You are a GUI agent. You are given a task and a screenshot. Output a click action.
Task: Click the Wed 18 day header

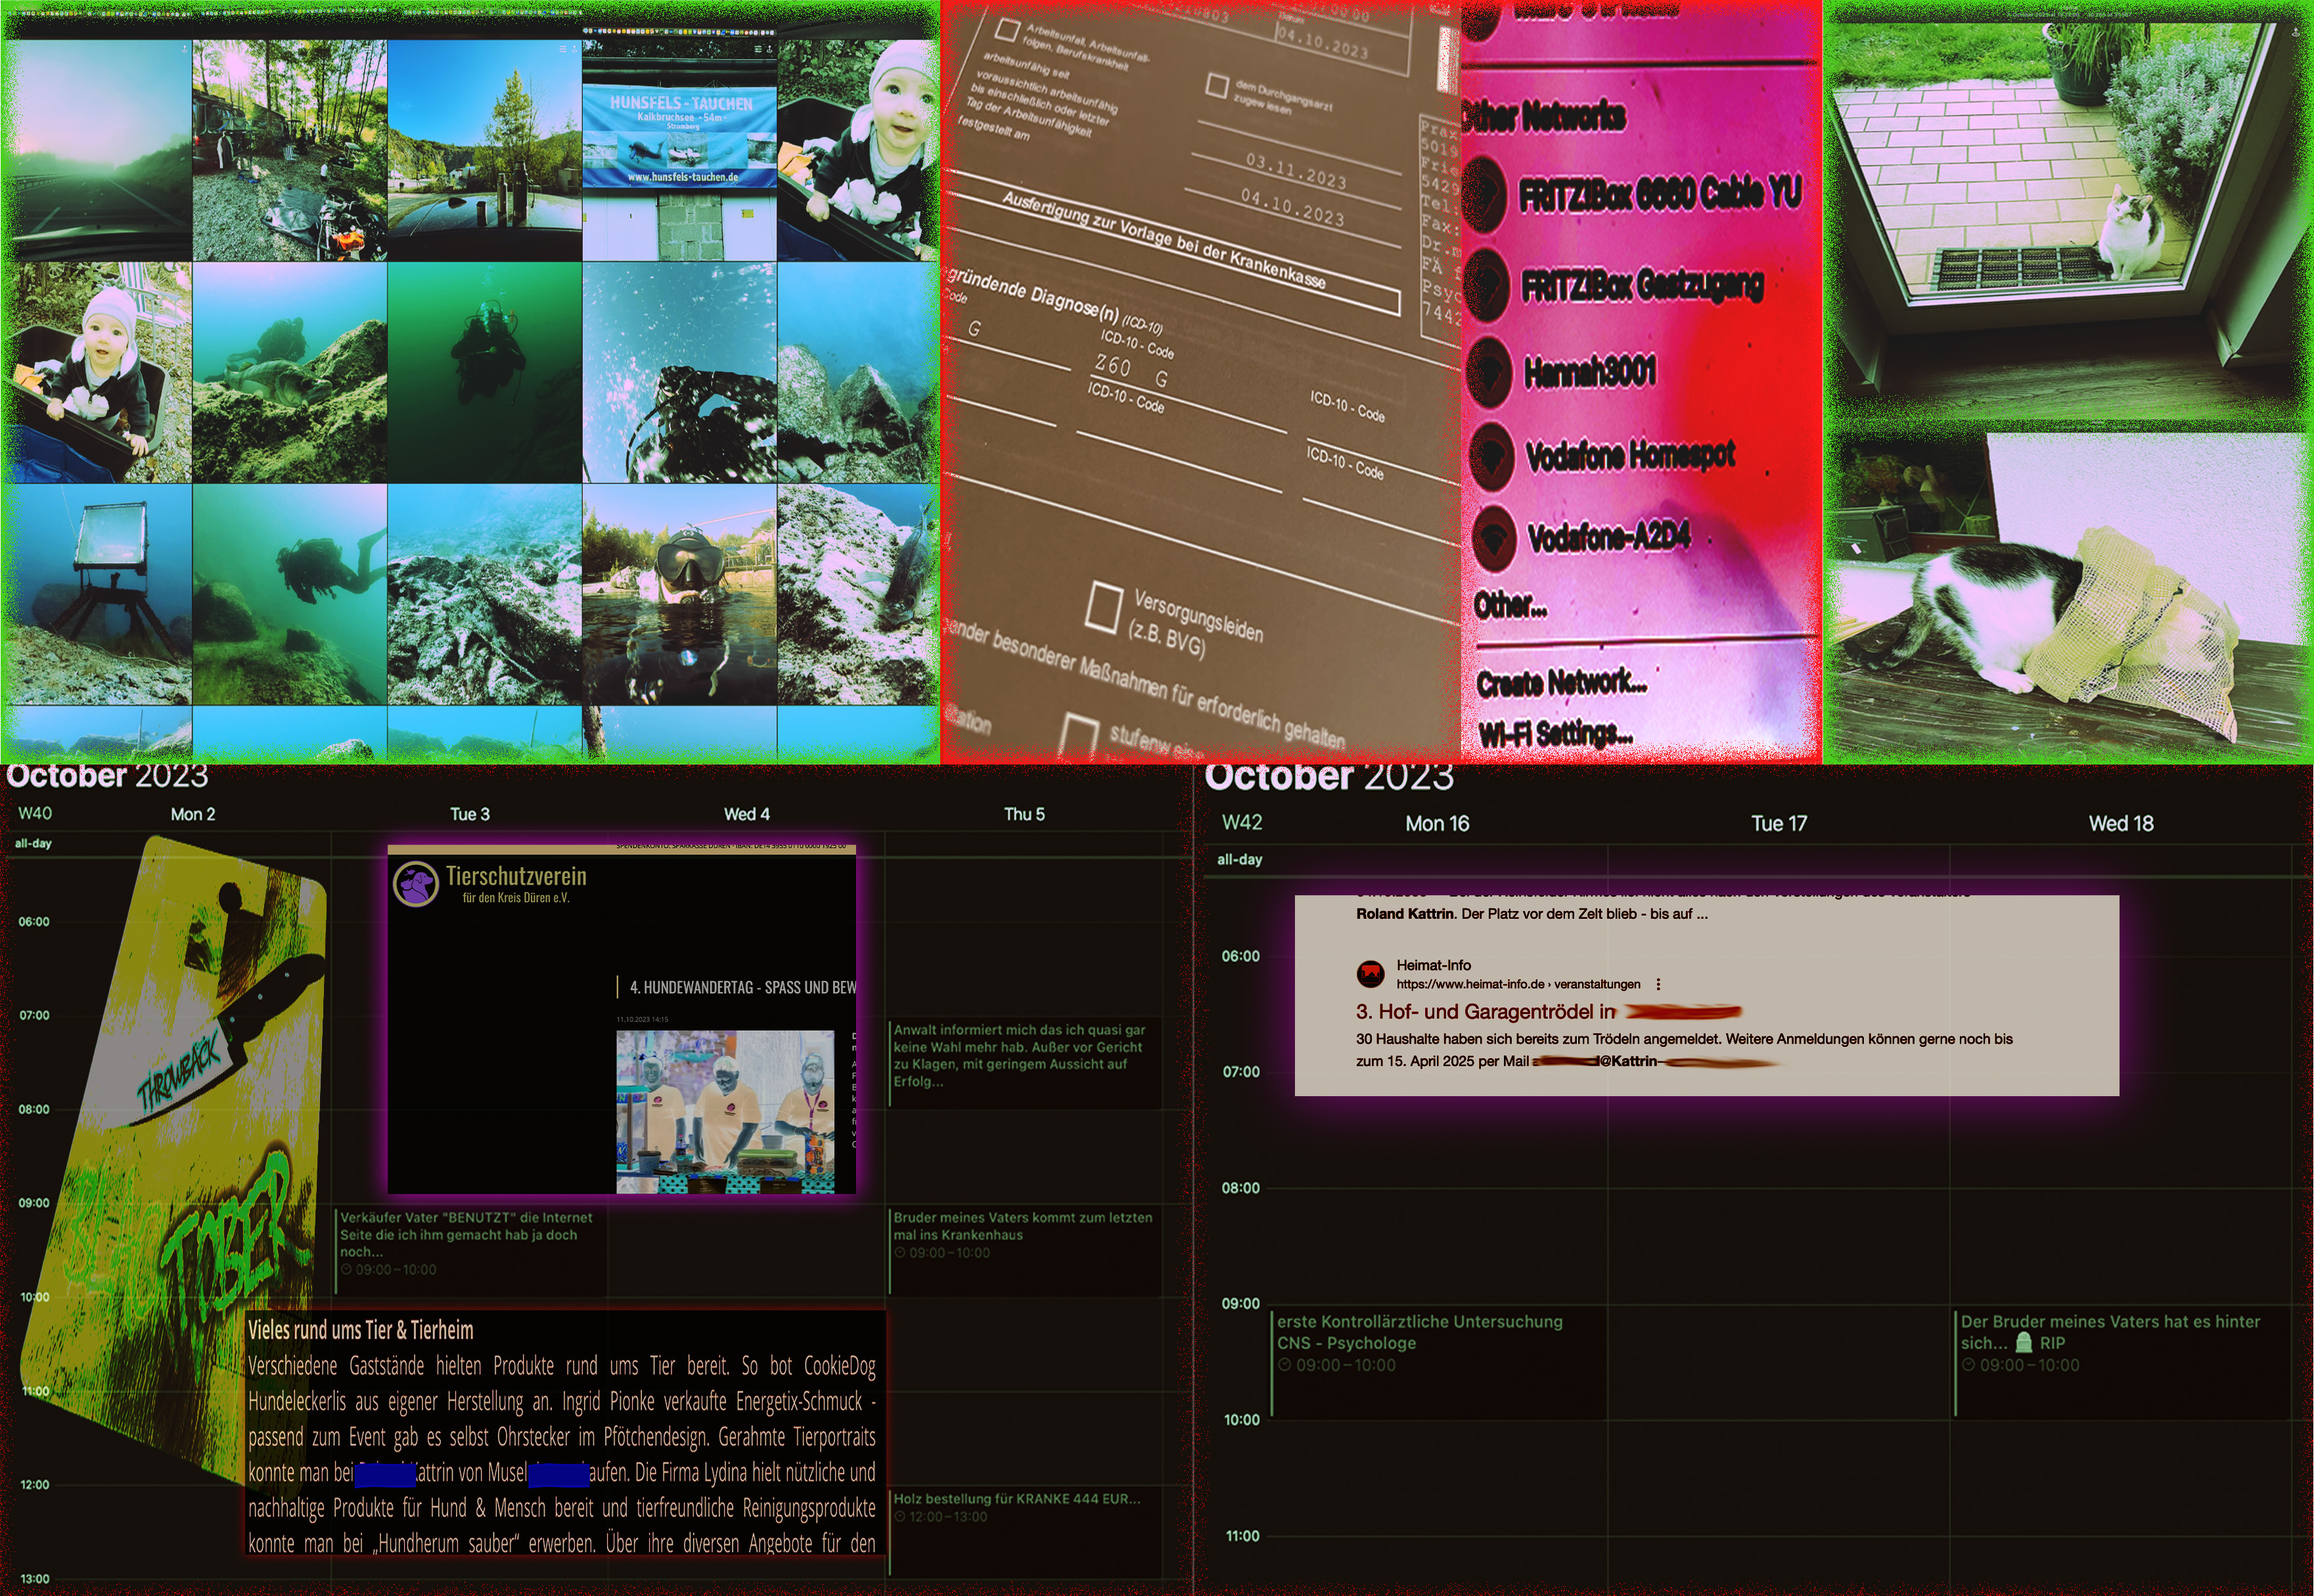coord(2121,824)
